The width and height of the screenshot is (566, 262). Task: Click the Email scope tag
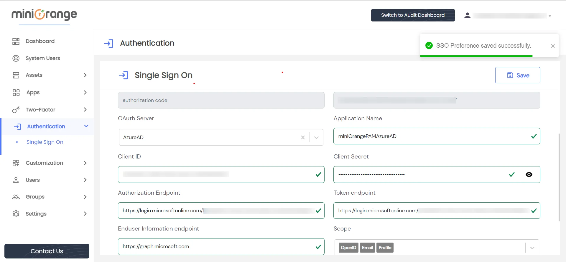coord(367,248)
